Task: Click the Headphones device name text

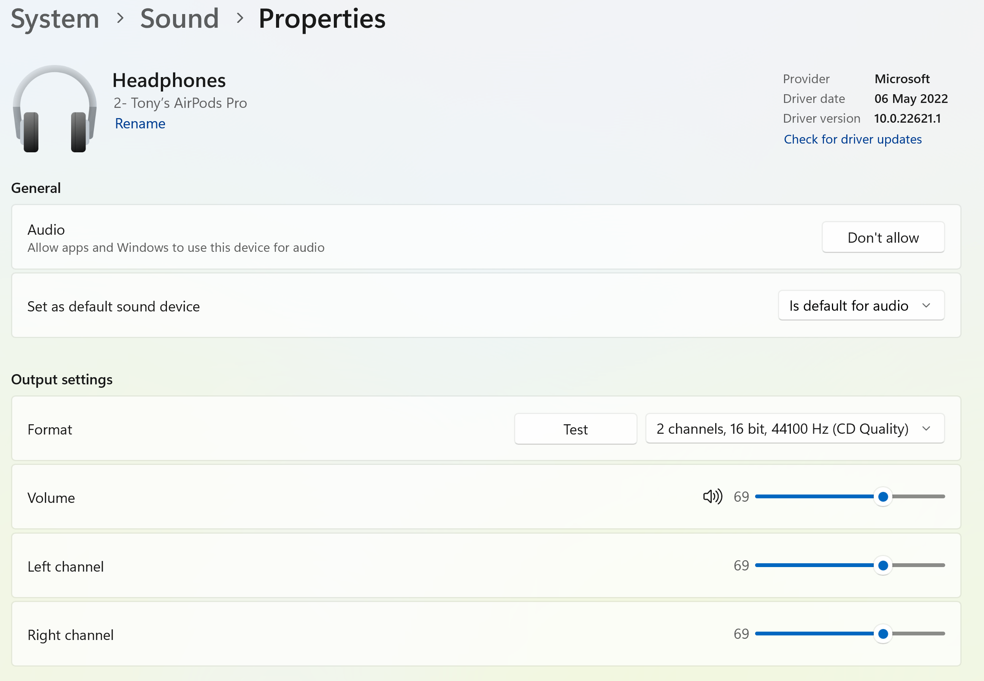Action: pyautogui.click(x=169, y=80)
